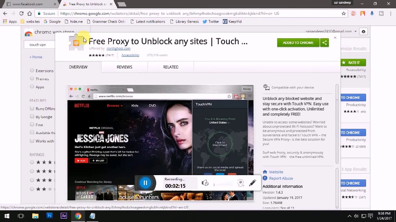Viewport: 396px width, 222px height.
Task: Select the Themes radio button
Action: tap(32, 78)
